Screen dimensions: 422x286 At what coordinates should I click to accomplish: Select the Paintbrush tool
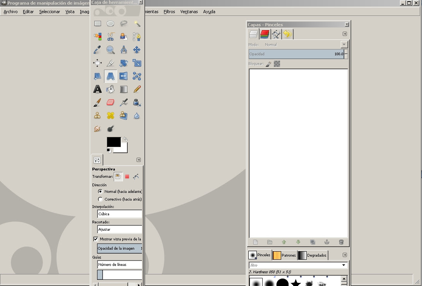[97, 102]
